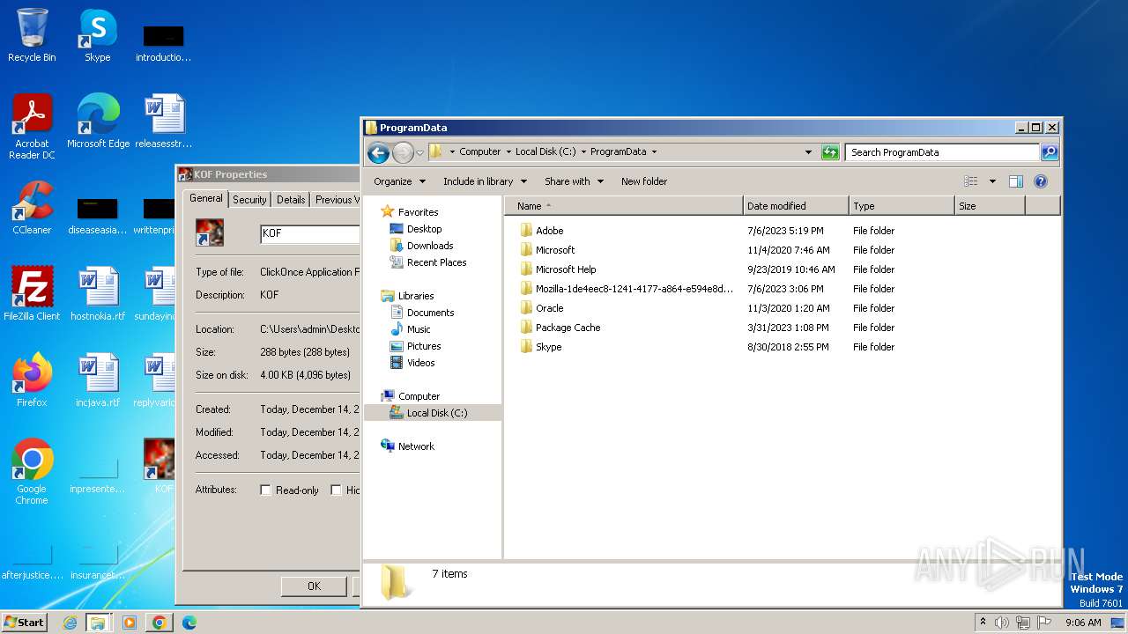Click the Type column header
Image resolution: width=1128 pixels, height=634 pixels.
(902, 206)
